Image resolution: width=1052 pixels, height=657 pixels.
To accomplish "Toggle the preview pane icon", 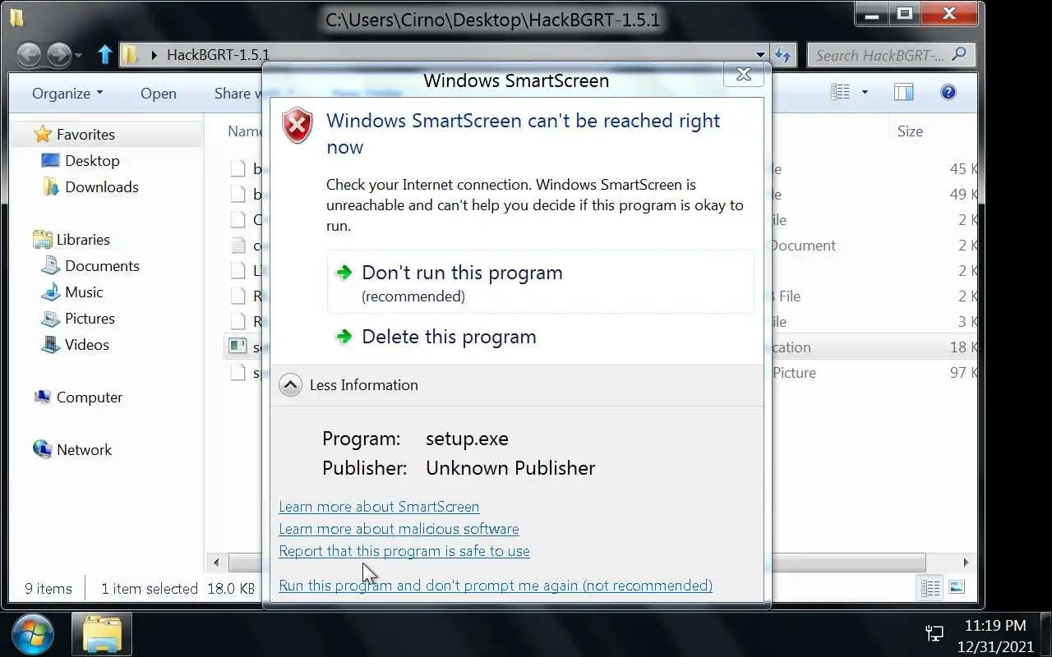I will point(904,92).
